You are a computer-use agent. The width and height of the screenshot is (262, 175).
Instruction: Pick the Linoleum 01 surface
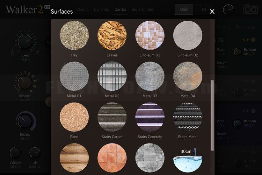(x=150, y=35)
